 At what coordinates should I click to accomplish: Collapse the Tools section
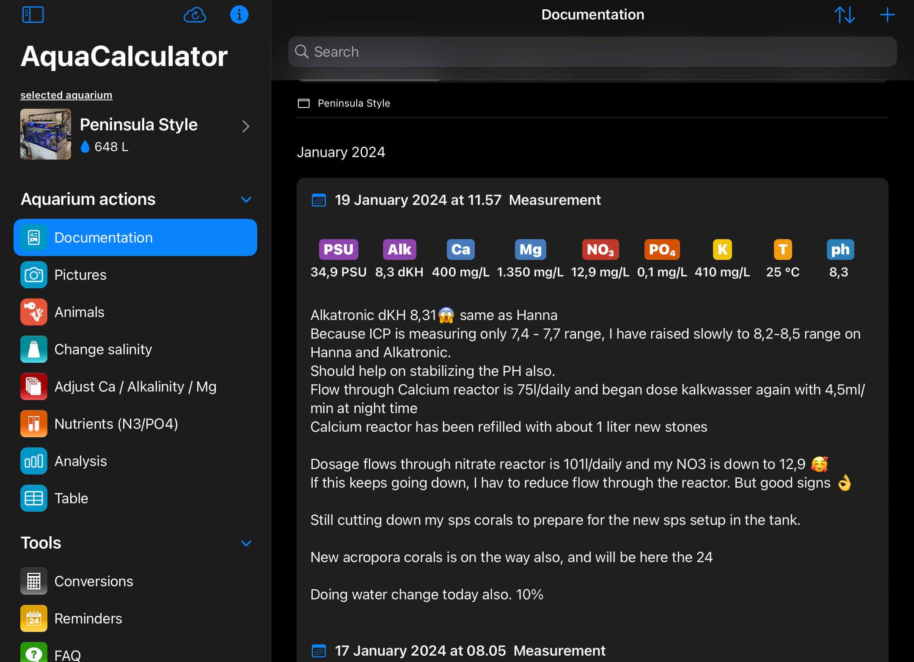(x=246, y=543)
